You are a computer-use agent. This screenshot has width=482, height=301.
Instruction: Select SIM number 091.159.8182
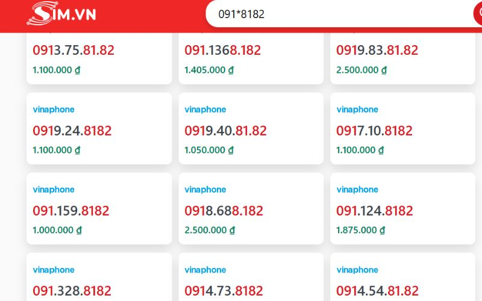(71, 211)
